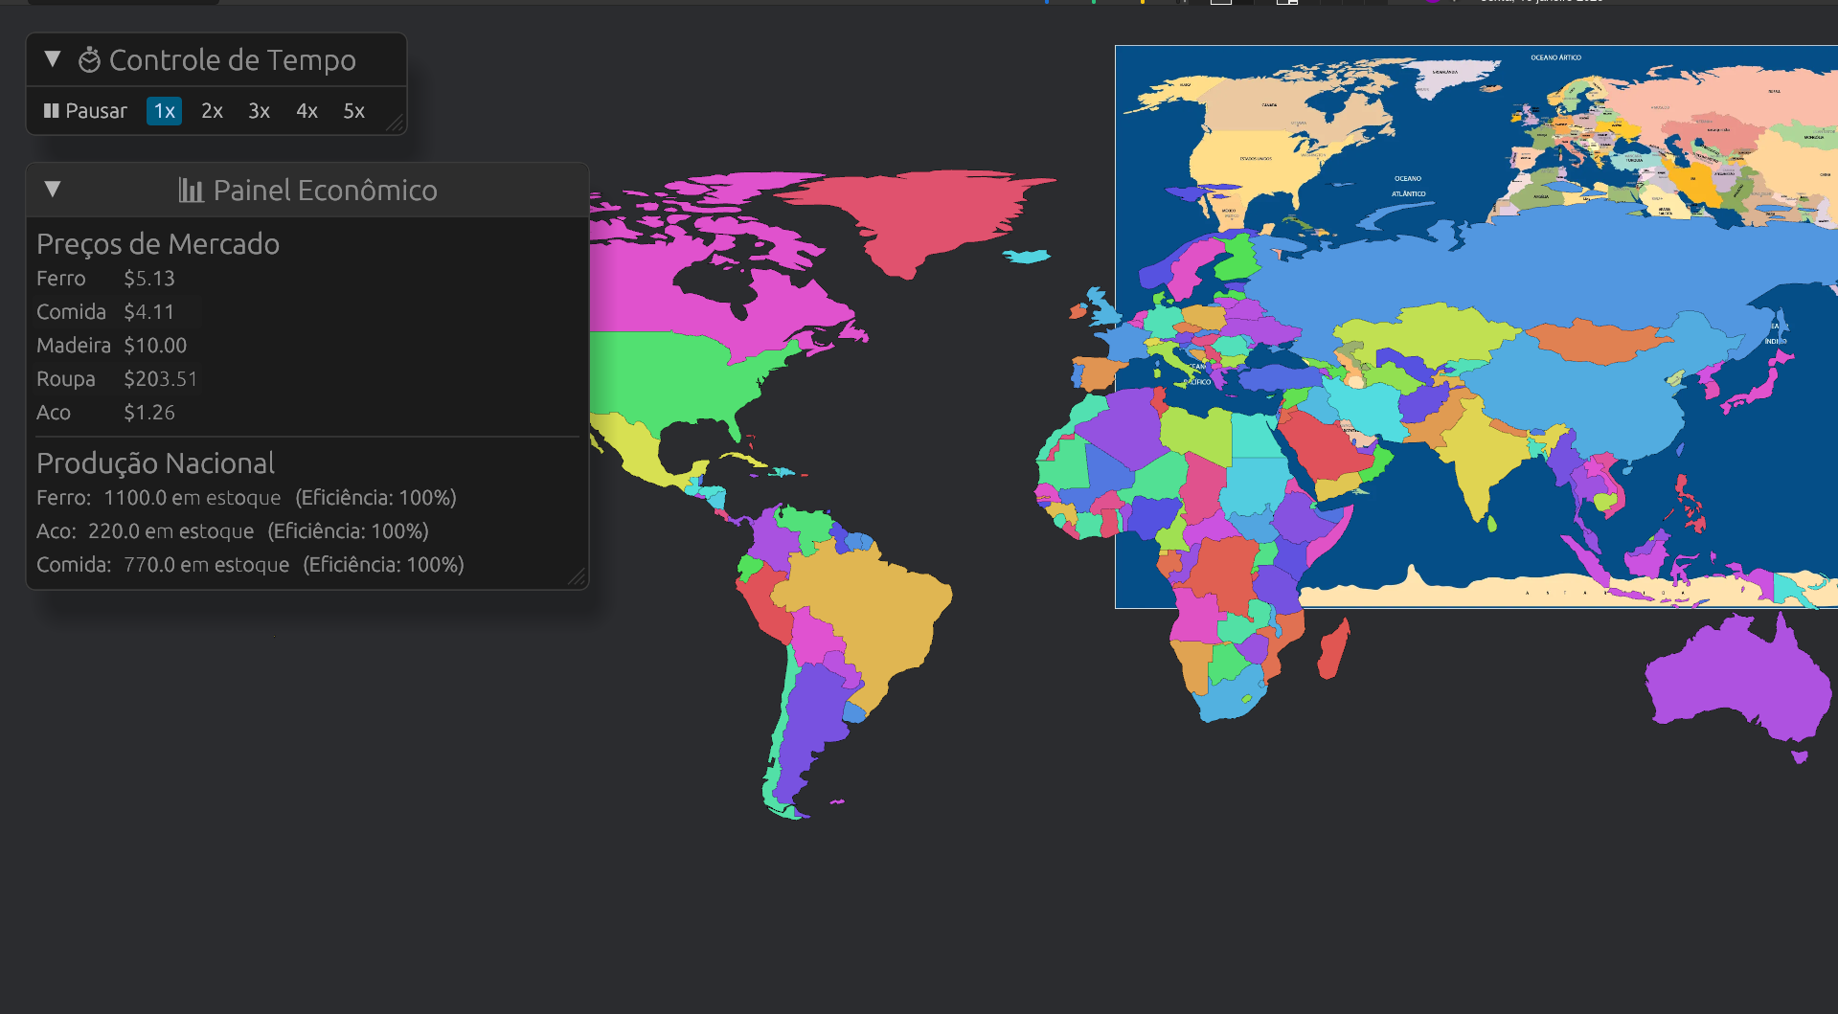Screen dimensions: 1838x1014
Task: Click the Painel Econômico title text
Action: 326,191
